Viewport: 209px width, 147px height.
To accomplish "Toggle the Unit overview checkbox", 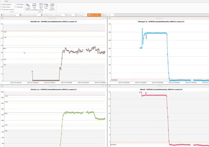I will pos(1,7).
